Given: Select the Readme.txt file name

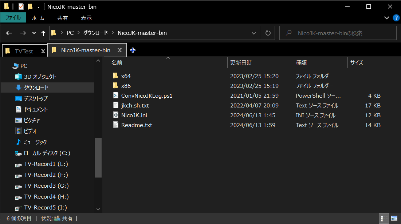Looking at the screenshot, I should coord(137,125).
